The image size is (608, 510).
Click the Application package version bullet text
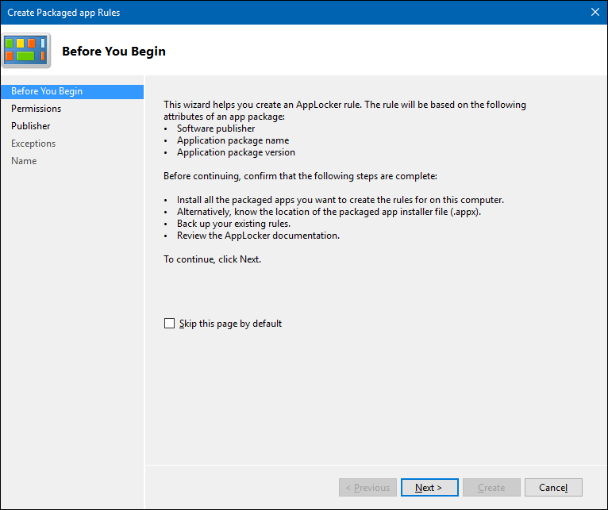tap(236, 152)
